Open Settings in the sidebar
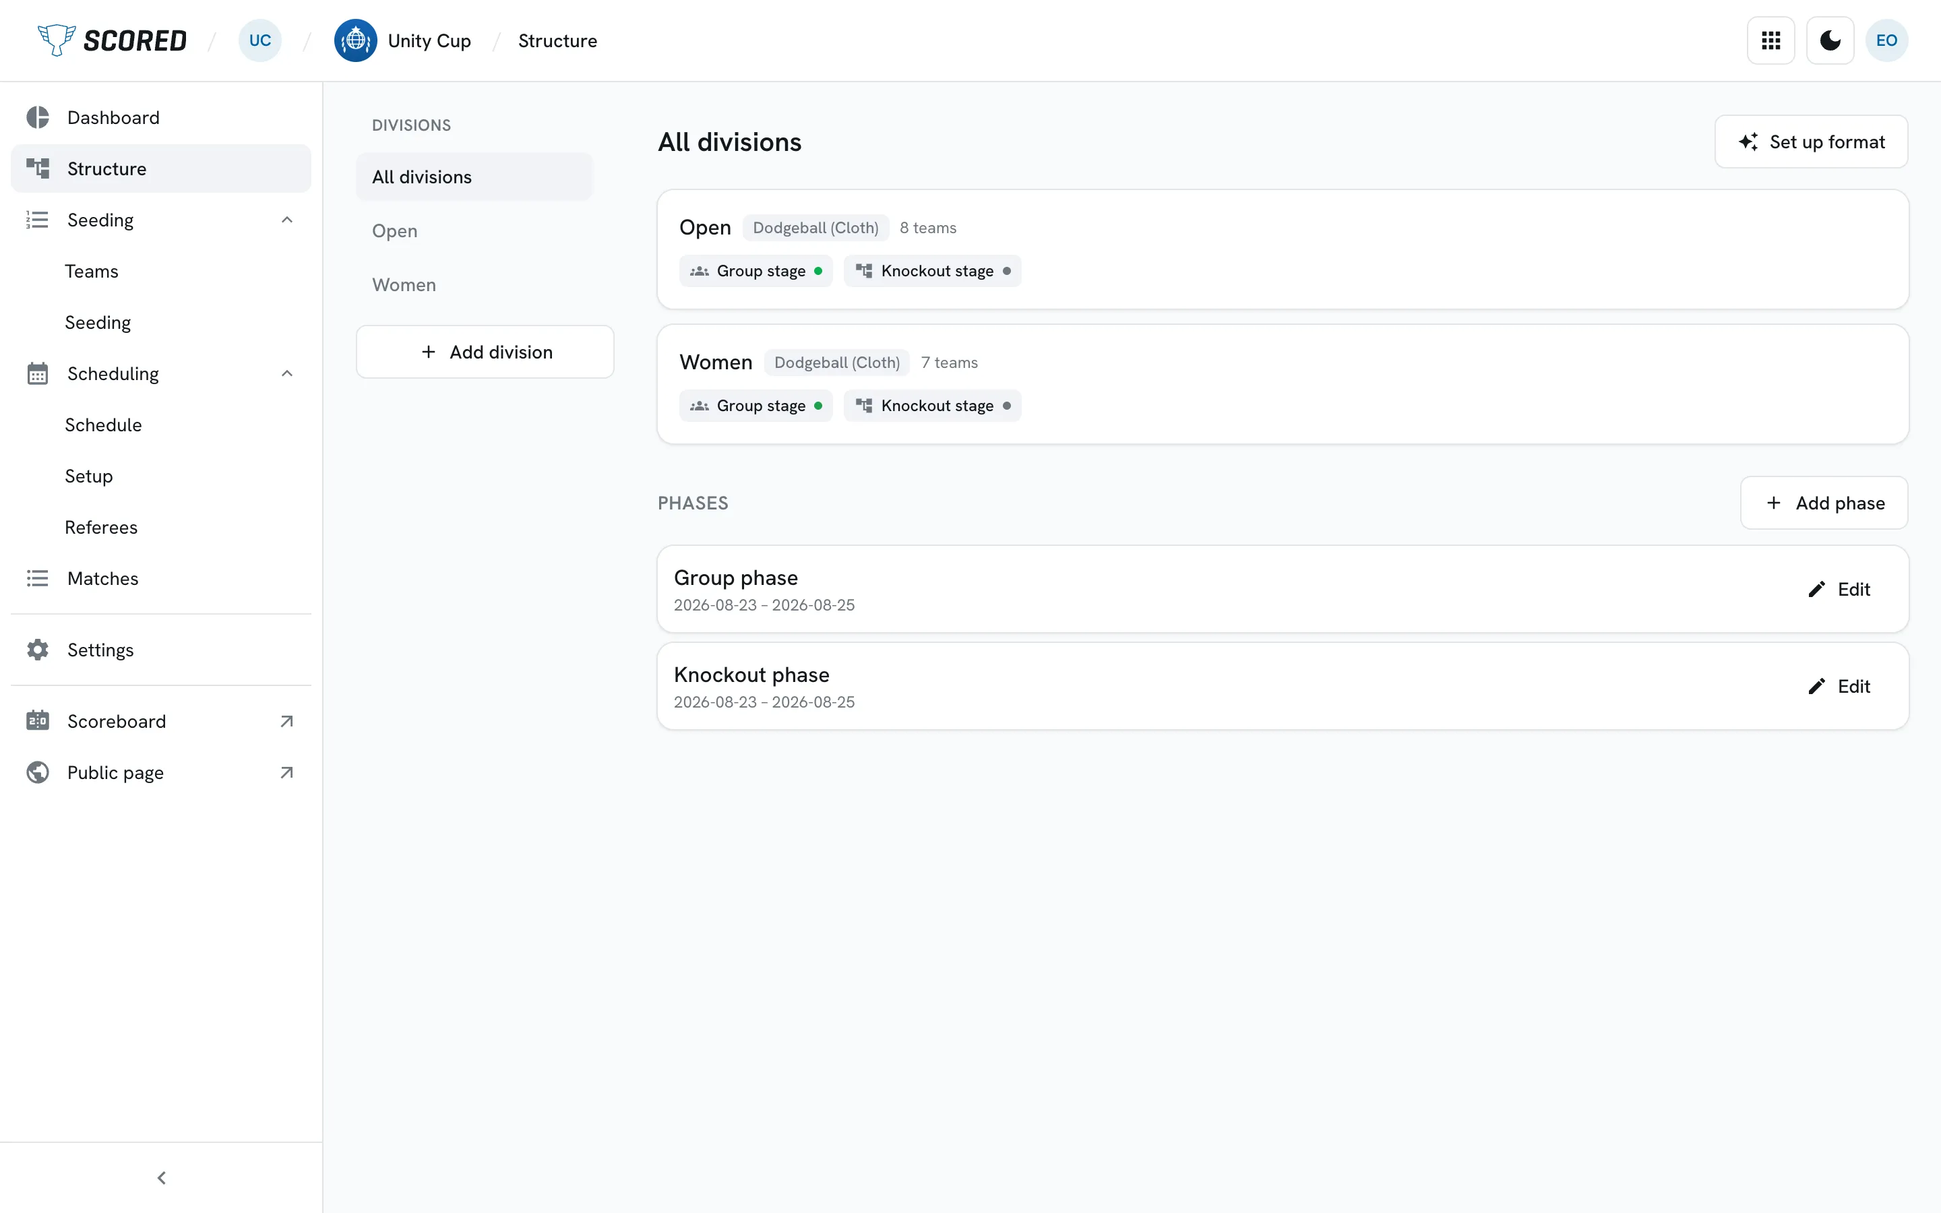 [160, 650]
